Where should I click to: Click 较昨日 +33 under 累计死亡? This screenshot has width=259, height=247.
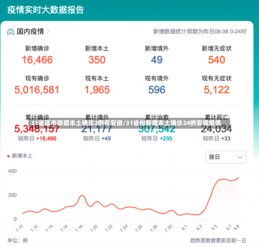coord(217,139)
